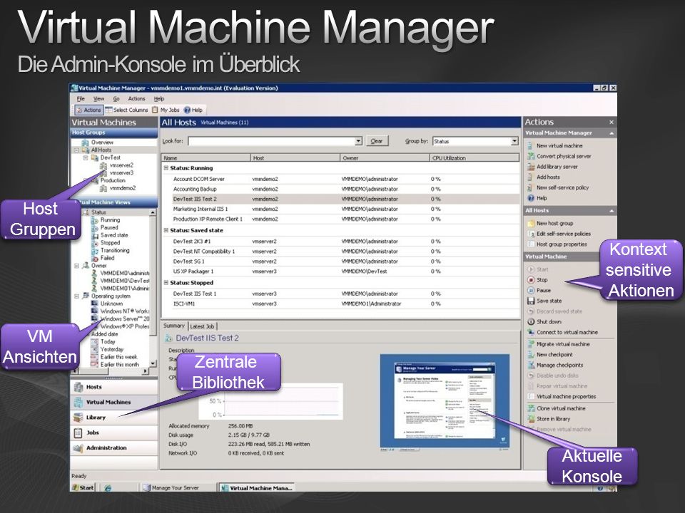Switch to the Latest Job tab
Screen dimensions: 685x513
tap(202, 326)
